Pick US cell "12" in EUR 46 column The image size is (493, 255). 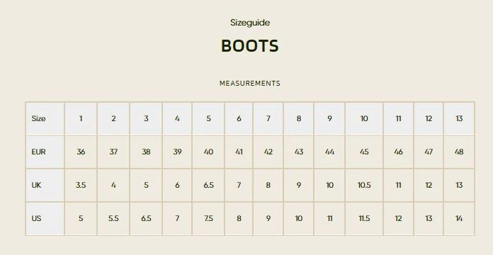pyautogui.click(x=398, y=219)
